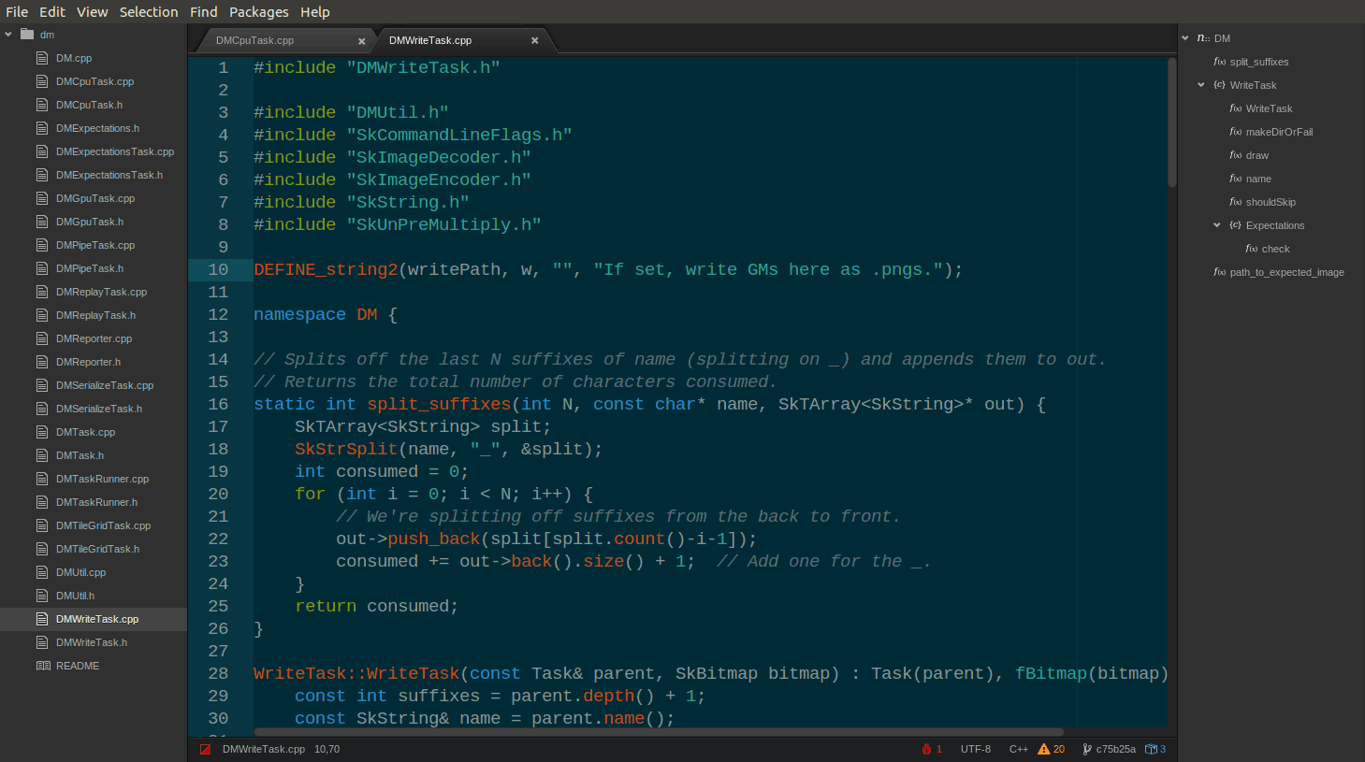This screenshot has width=1365, height=762.
Task: Click function icon next to makeDirOrFail
Action: [x=1235, y=132]
